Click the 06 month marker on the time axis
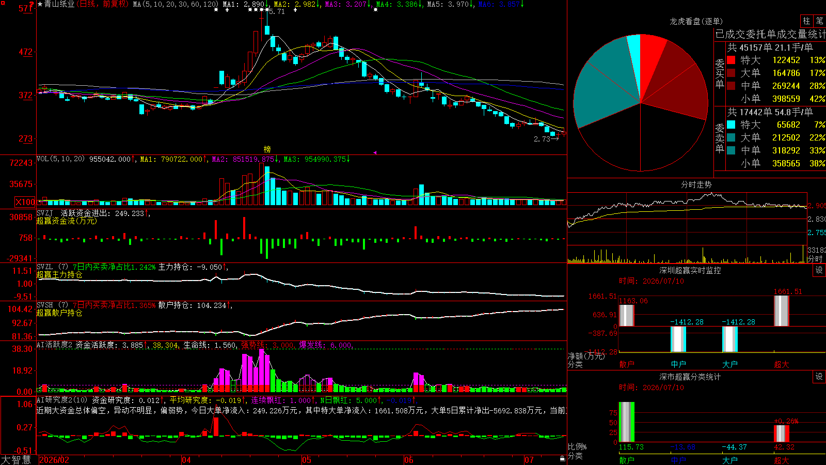The width and height of the screenshot is (826, 465). coord(409,460)
